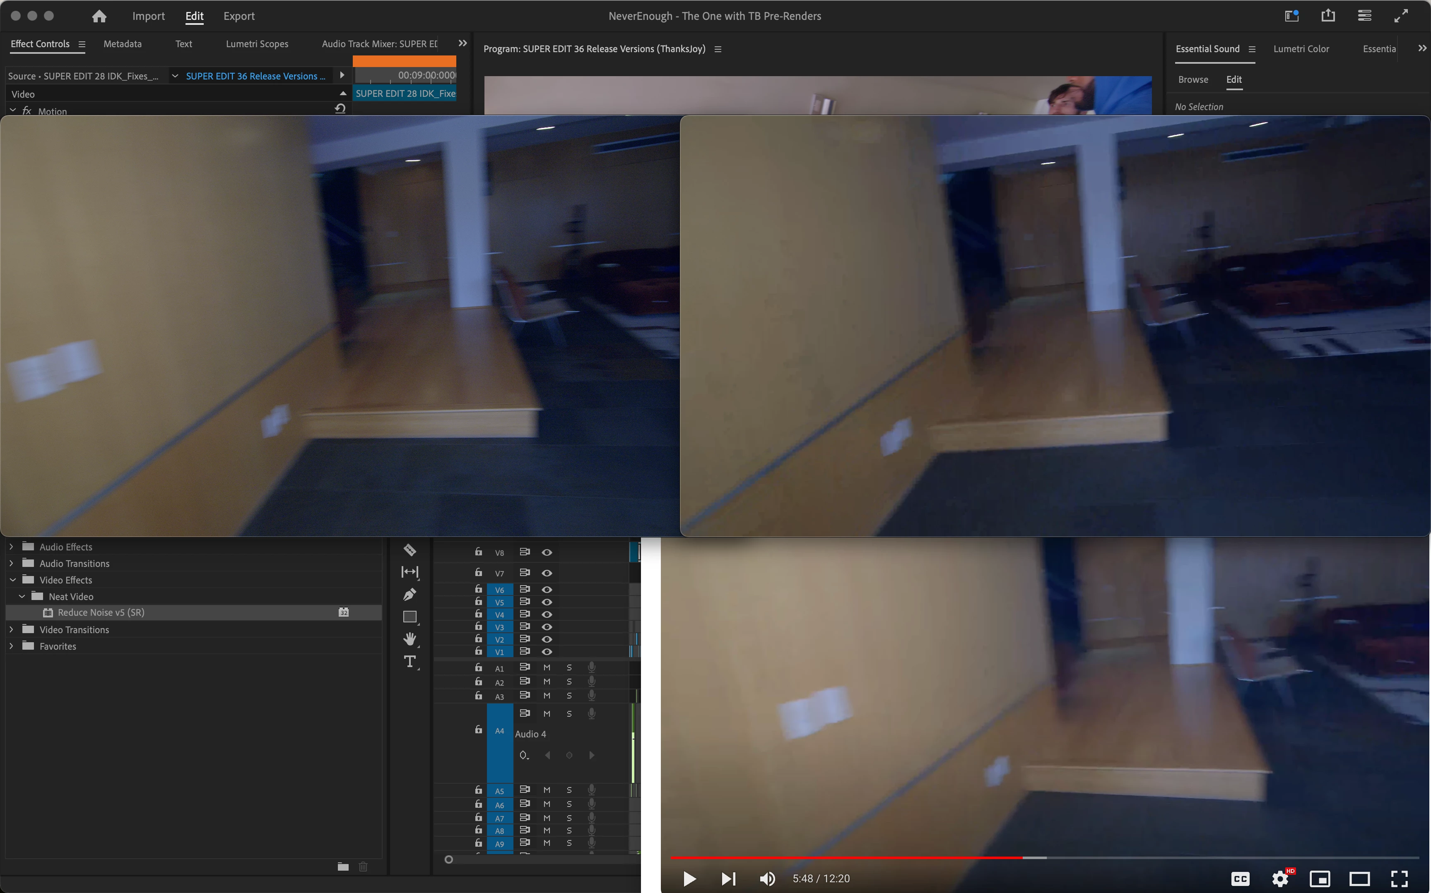Expand the Video Transitions folder
The image size is (1431, 893).
pos(11,629)
